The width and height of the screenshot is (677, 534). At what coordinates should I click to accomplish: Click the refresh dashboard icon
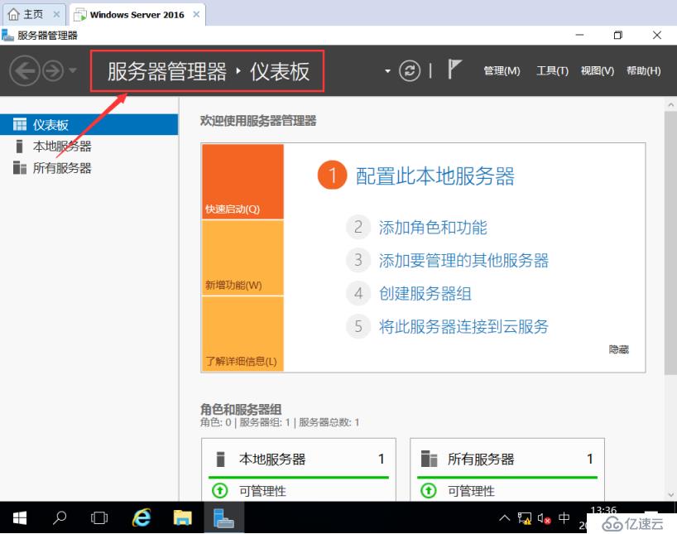(x=410, y=70)
